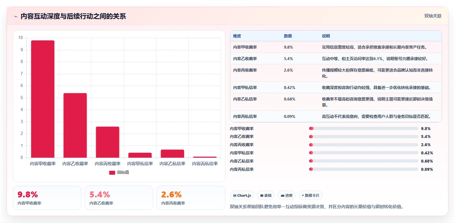Click the description starting 实用信息密度较高
The height and width of the screenshot is (223, 455).
[375, 47]
